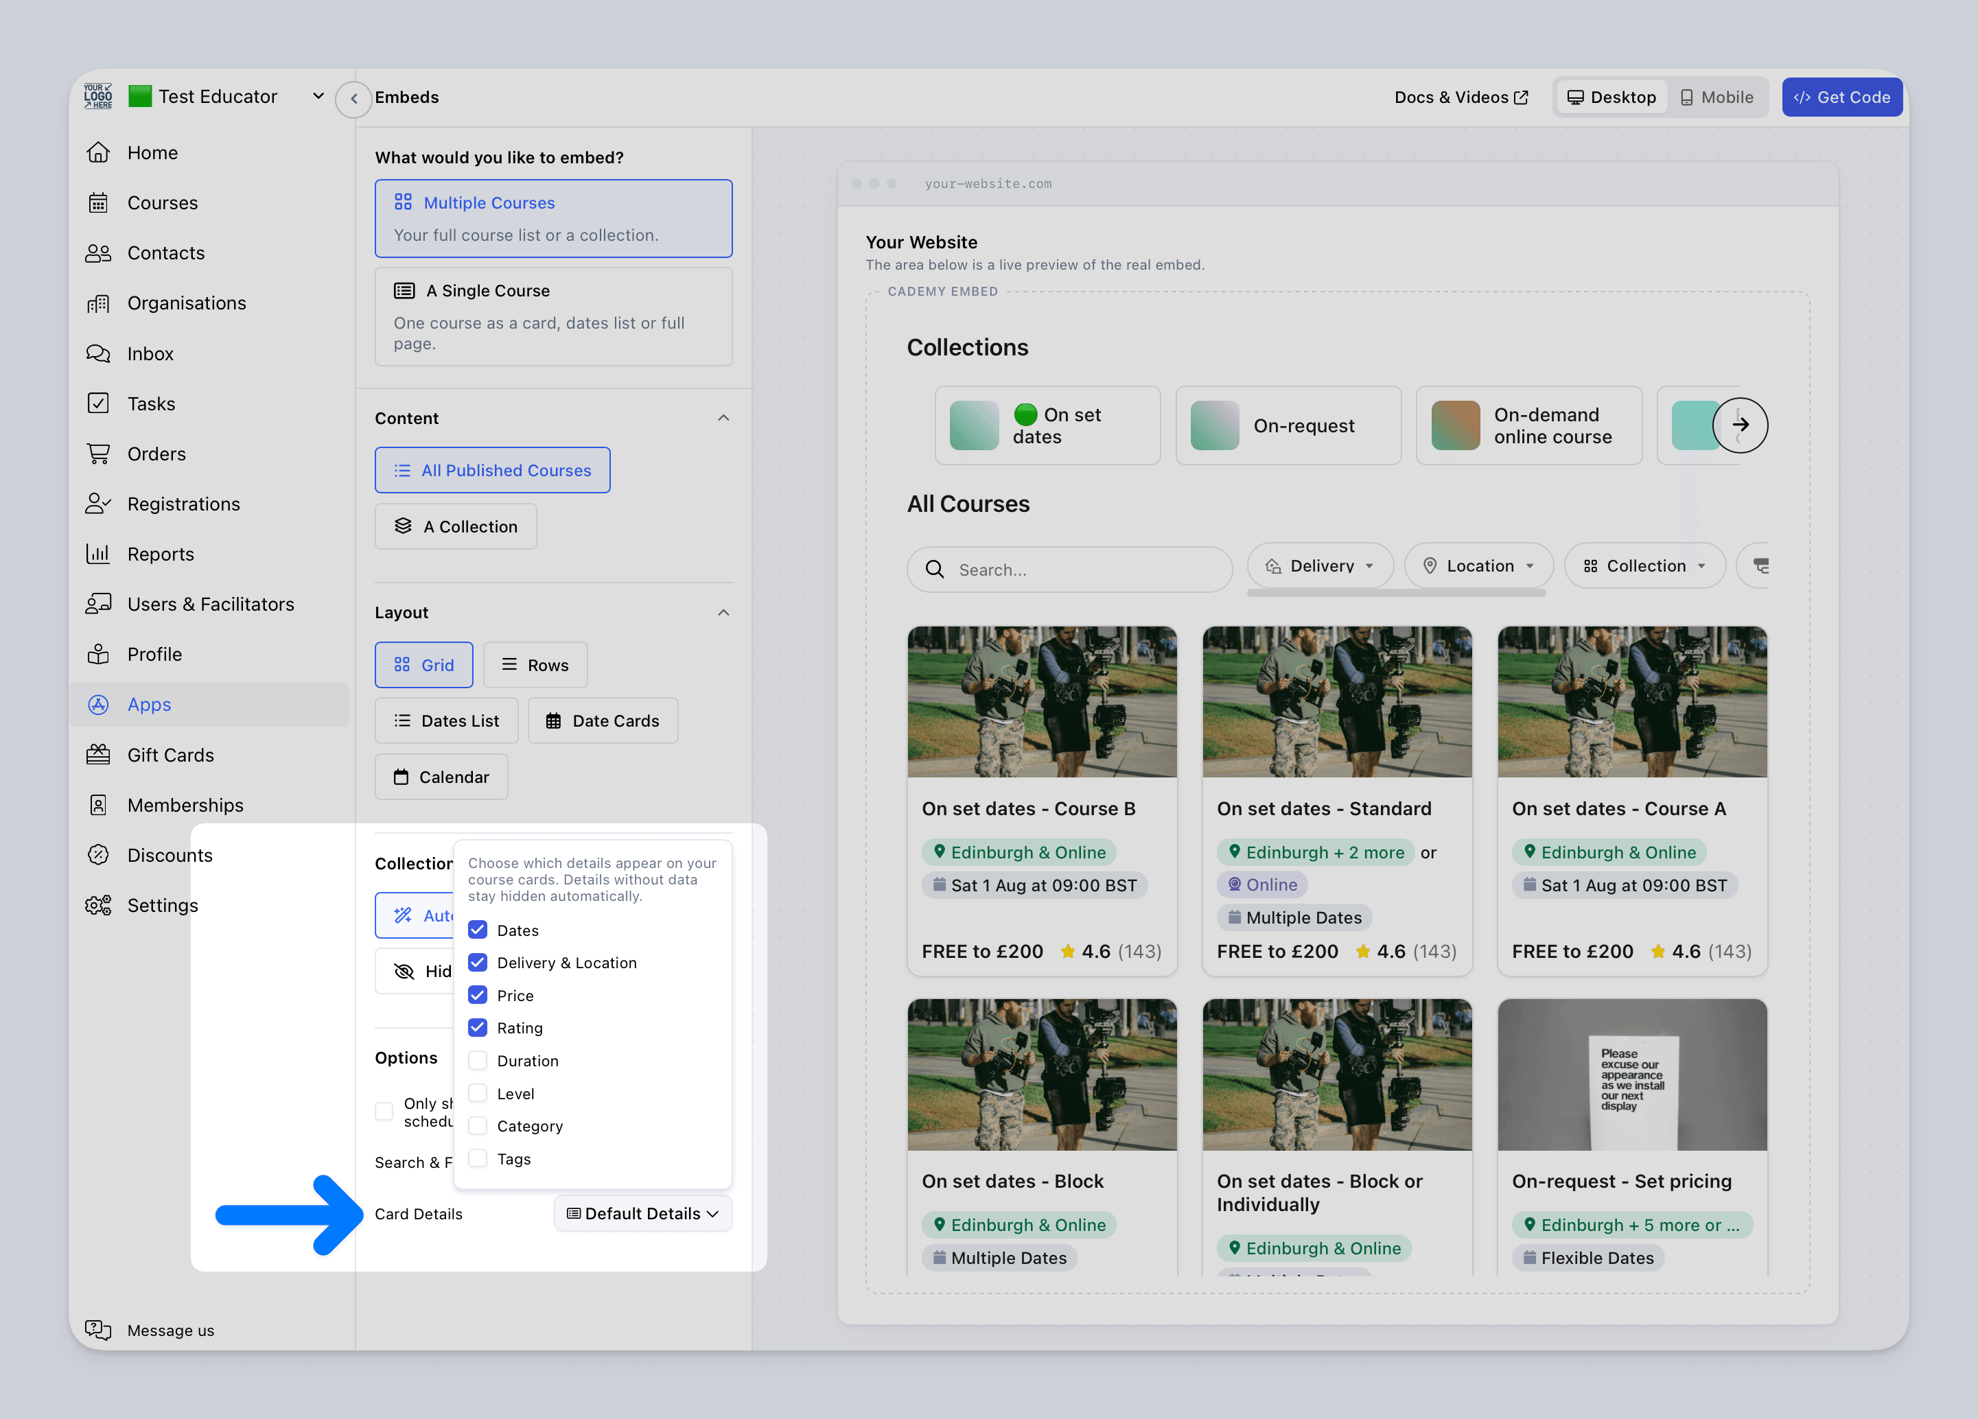Open On set dates - Course B thumbnail
This screenshot has height=1419, width=1978.
(1041, 701)
